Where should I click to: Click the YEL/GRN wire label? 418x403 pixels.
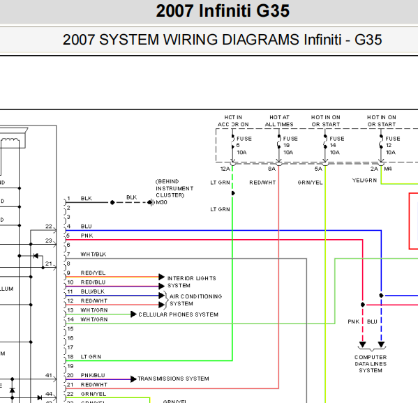pos(364,181)
